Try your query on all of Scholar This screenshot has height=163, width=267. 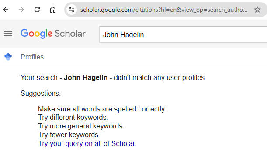[87, 144]
